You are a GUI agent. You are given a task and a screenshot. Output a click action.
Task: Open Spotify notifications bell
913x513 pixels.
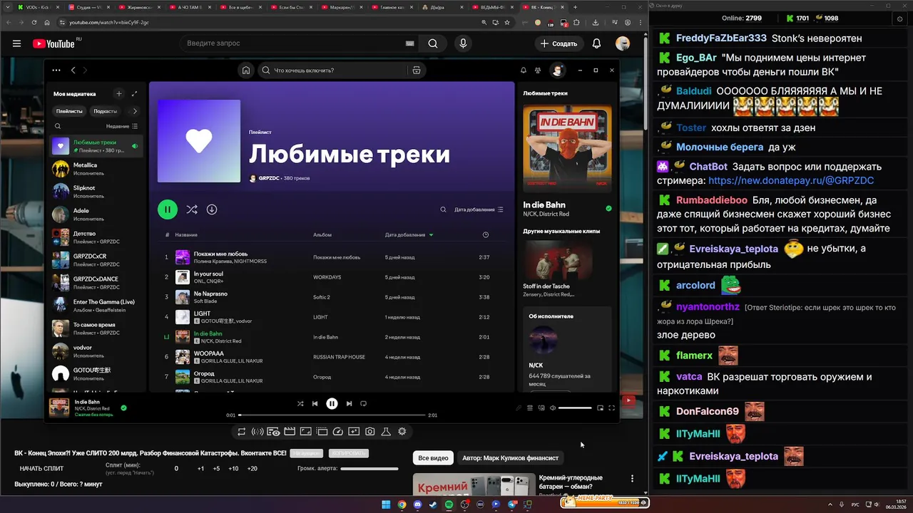click(524, 71)
